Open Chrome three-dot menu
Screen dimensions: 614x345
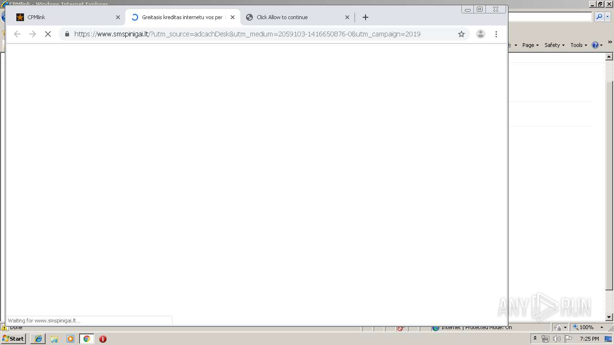coord(496,34)
